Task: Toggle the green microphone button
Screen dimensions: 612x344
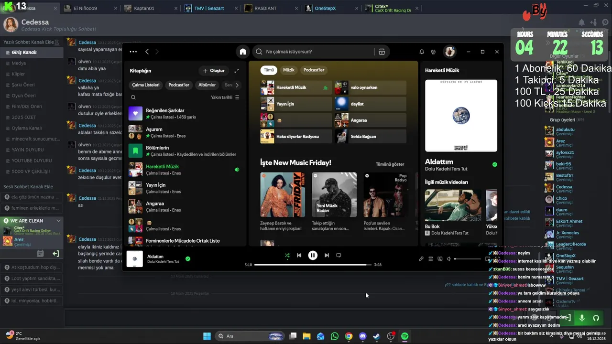Action: [x=582, y=318]
